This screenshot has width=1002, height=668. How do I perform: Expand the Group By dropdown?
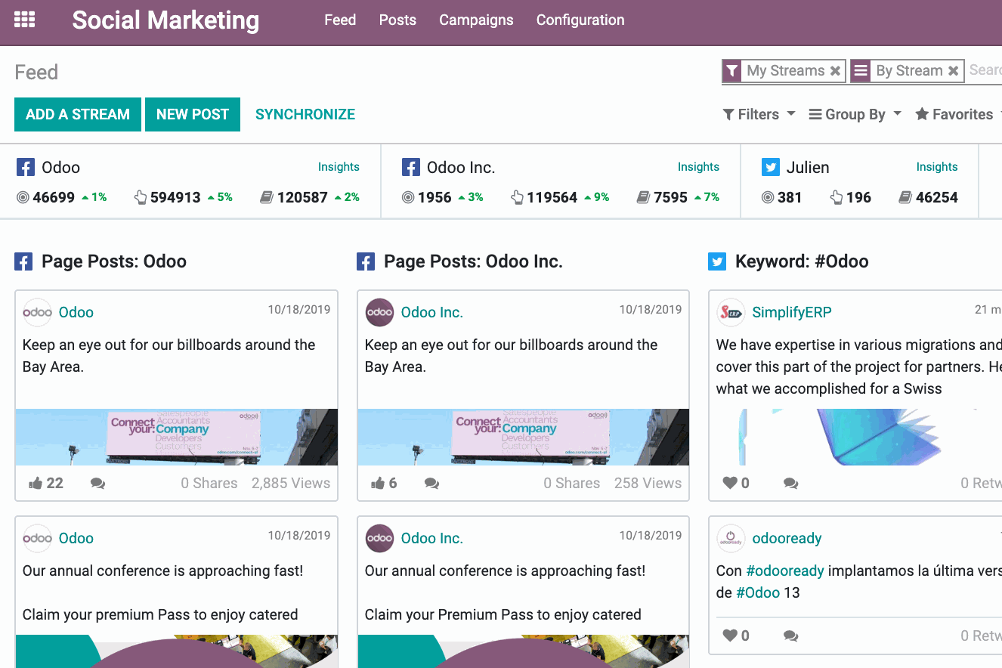point(855,115)
